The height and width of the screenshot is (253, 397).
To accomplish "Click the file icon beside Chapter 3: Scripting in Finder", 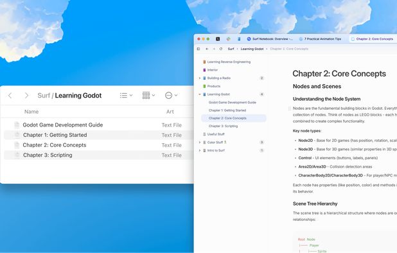I will pos(17,155).
